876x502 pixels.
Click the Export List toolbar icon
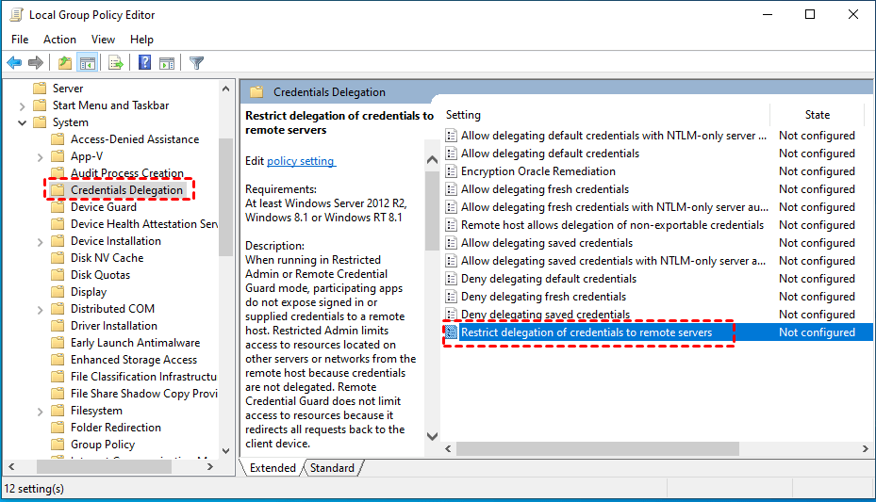(116, 63)
